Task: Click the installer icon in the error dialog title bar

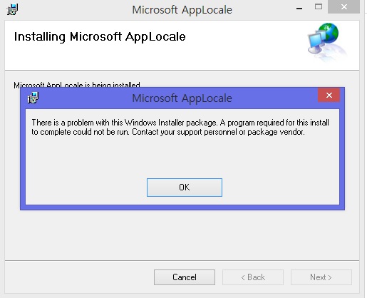Action: click(x=33, y=98)
